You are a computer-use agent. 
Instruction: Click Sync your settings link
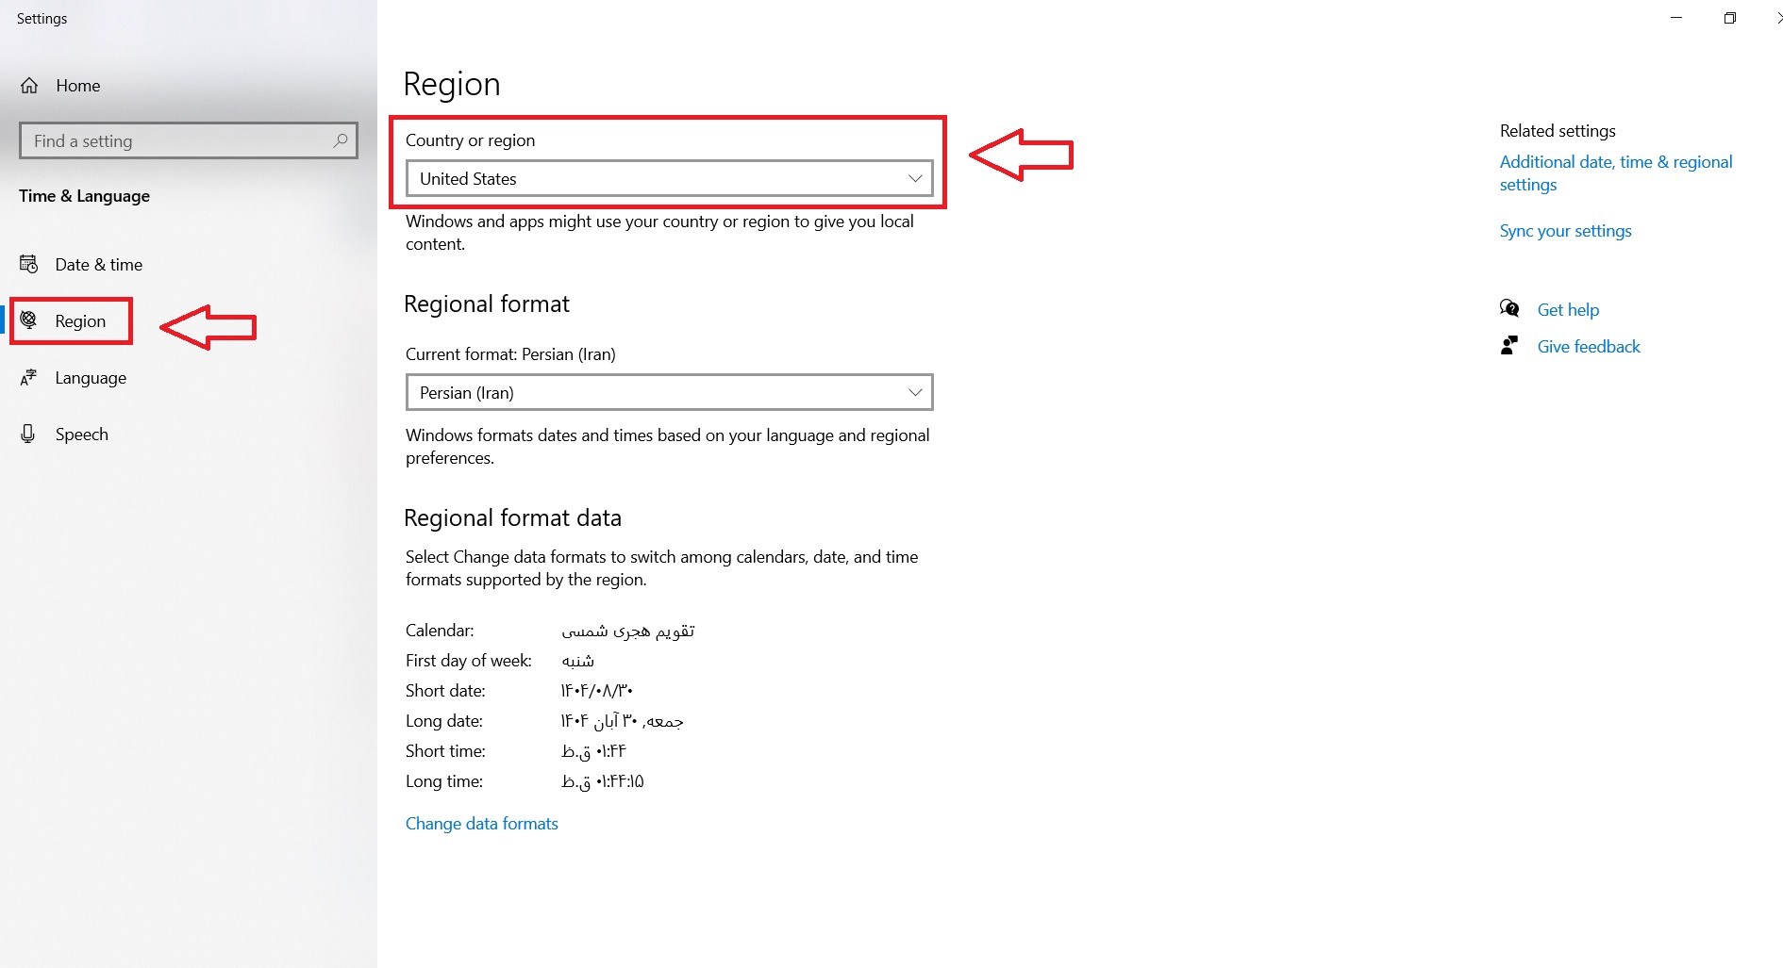pos(1565,231)
